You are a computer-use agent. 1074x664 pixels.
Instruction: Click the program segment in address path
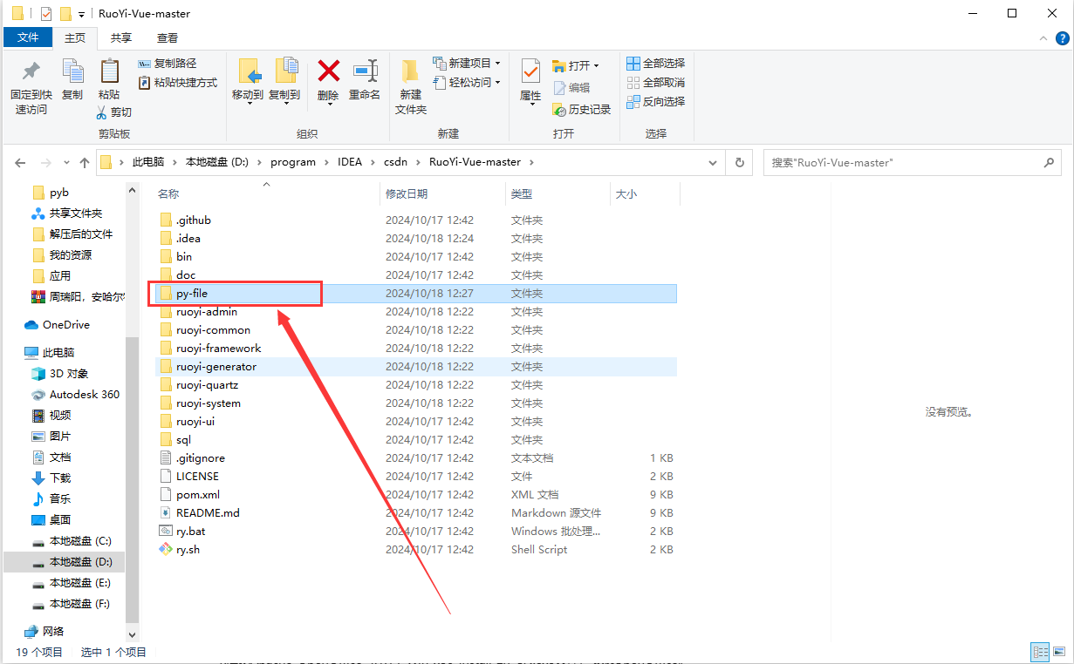click(293, 162)
